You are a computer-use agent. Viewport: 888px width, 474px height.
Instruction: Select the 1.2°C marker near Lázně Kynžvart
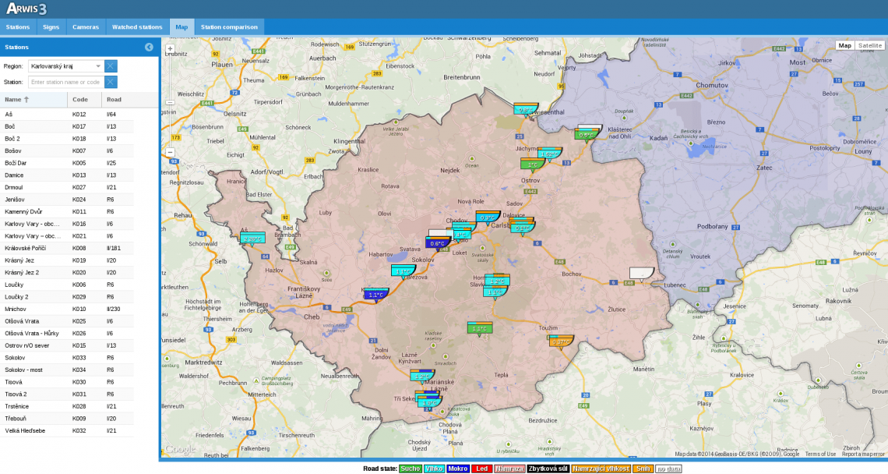pos(422,376)
